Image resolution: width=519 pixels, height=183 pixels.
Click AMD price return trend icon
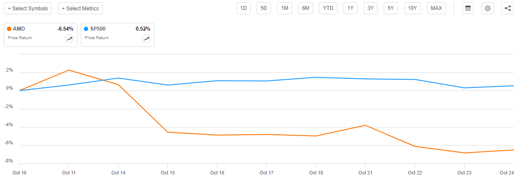[x=70, y=39]
